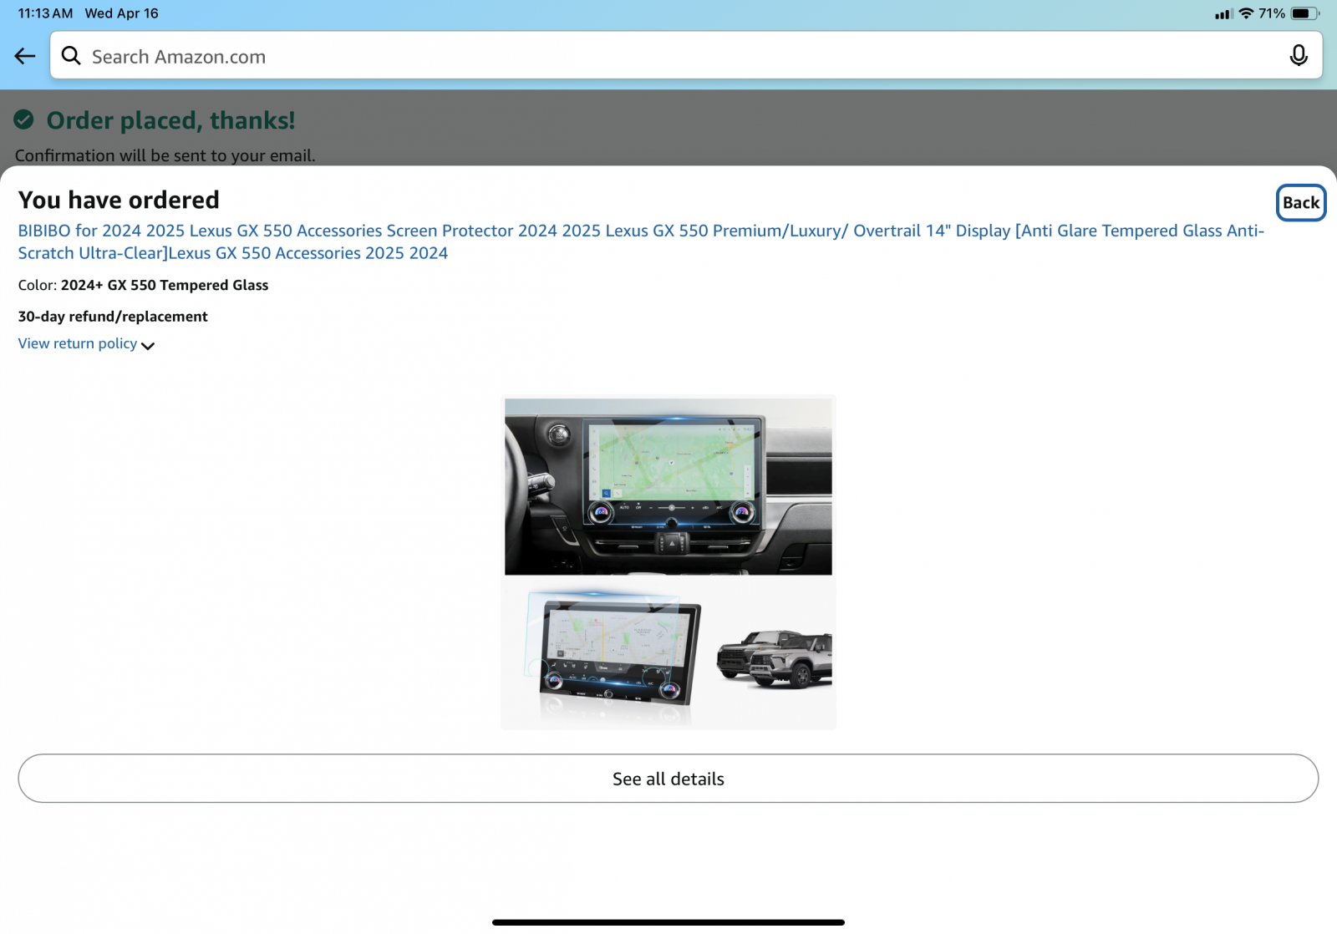Tap the Confirmation will be sent text
The width and height of the screenshot is (1337, 934).
click(165, 155)
